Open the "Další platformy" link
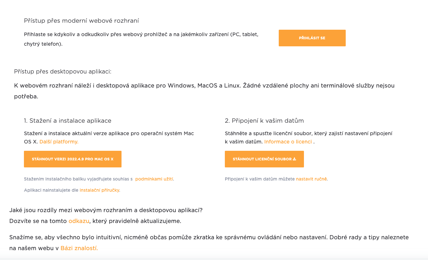Image resolution: width=428 pixels, height=261 pixels. click(59, 142)
